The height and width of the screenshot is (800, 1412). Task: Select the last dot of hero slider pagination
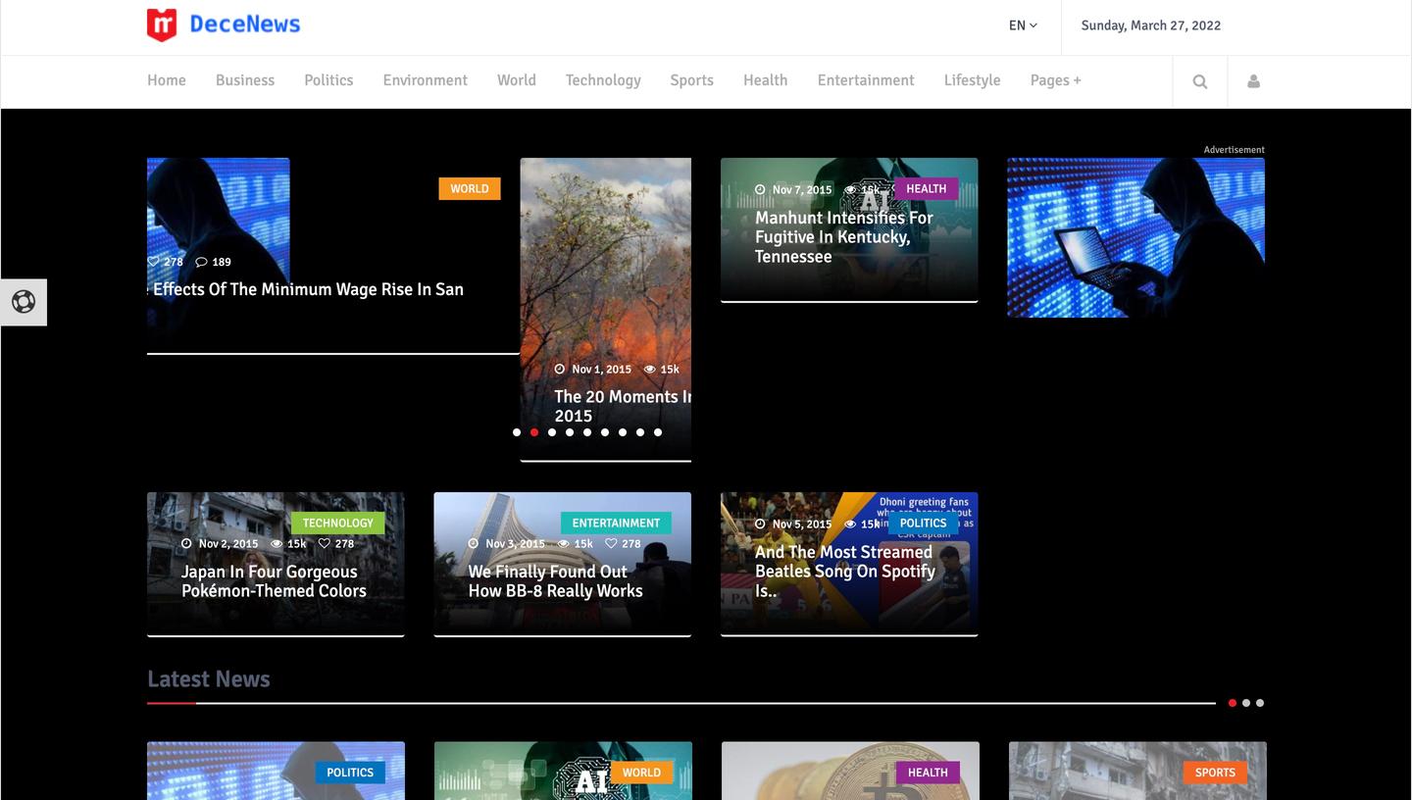click(658, 432)
